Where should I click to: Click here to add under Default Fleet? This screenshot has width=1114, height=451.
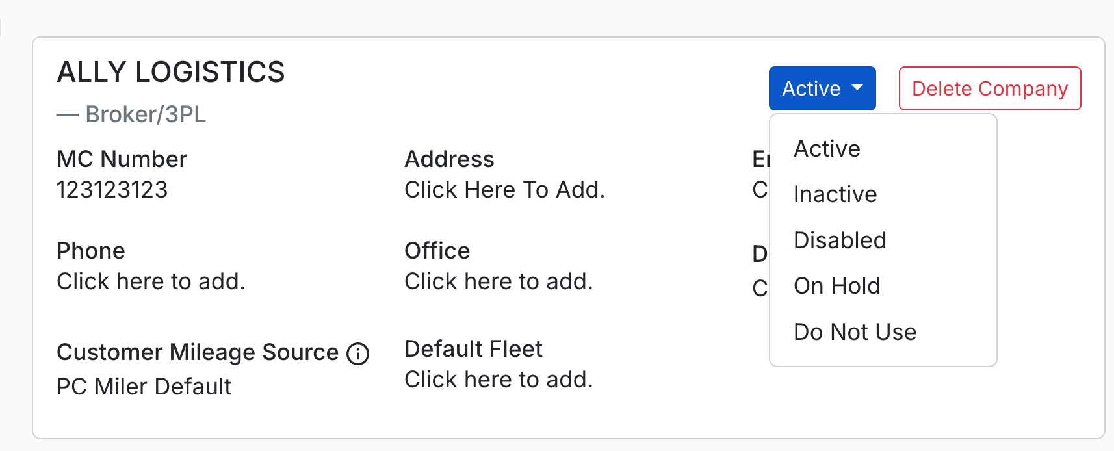(499, 380)
